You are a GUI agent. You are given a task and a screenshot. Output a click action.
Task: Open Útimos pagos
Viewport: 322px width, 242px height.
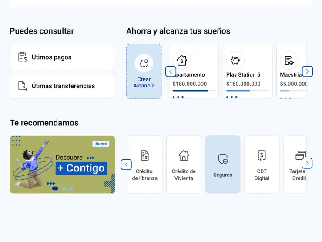tap(62, 57)
